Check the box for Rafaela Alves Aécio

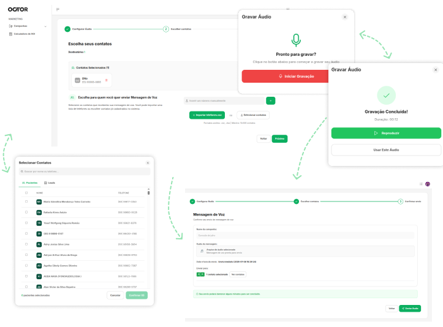26,212
